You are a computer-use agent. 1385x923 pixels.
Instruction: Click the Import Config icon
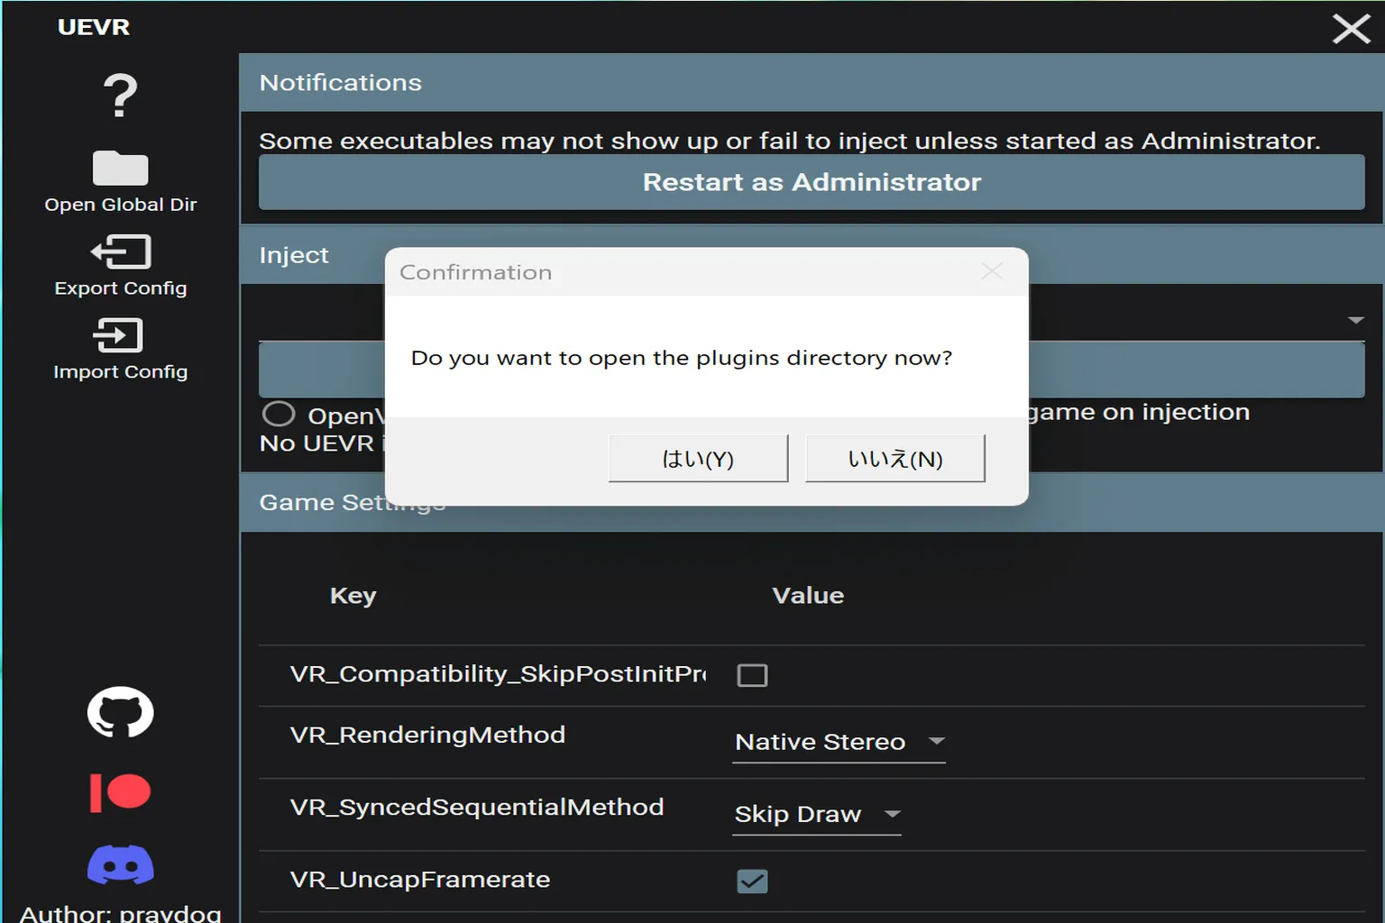[x=118, y=335]
